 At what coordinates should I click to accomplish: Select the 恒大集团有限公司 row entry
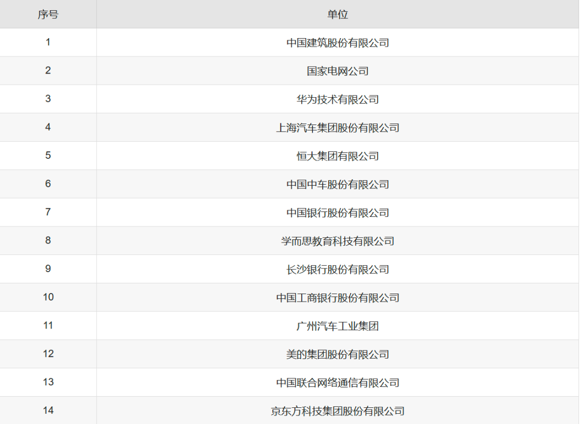[x=338, y=156]
